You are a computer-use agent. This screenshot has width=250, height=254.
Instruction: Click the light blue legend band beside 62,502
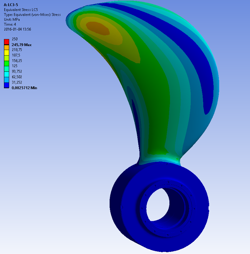(x=6, y=80)
